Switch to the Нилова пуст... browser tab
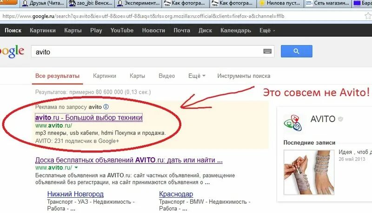The image size is (372, 213). tap(280, 3)
